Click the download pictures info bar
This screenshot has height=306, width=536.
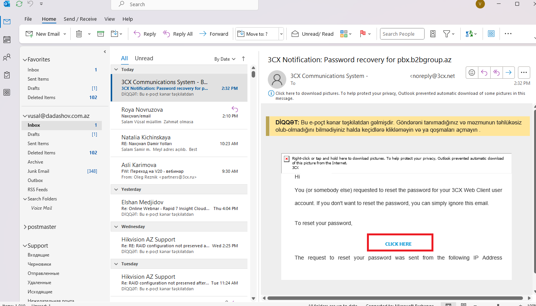pos(397,96)
